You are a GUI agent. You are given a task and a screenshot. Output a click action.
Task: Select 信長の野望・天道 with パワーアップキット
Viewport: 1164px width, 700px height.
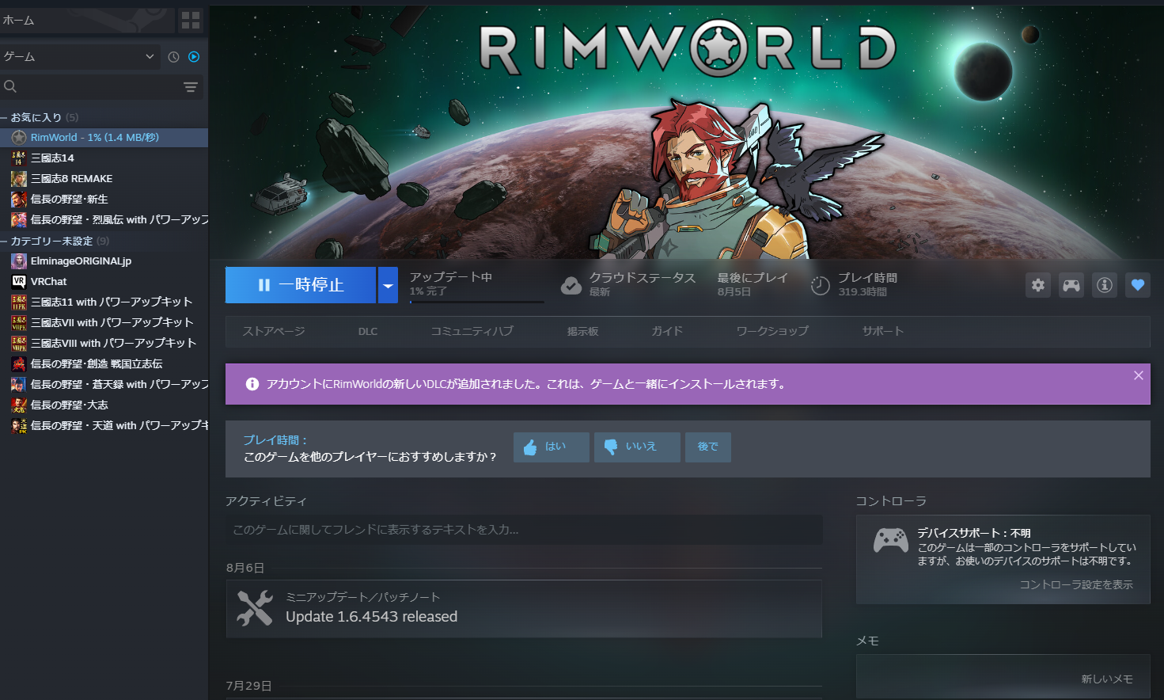104,426
